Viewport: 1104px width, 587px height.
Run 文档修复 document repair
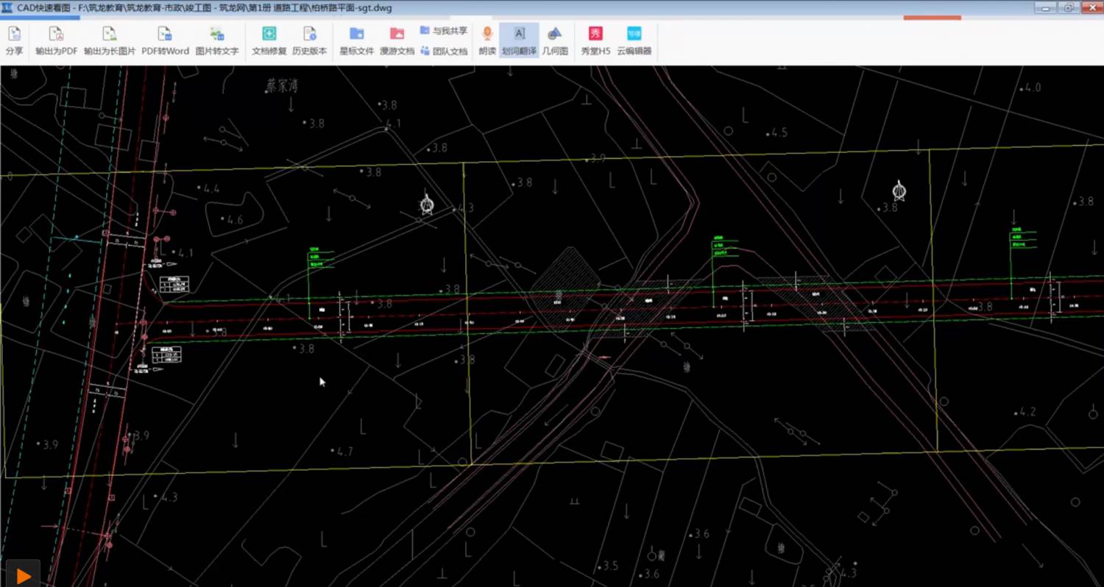[269, 41]
